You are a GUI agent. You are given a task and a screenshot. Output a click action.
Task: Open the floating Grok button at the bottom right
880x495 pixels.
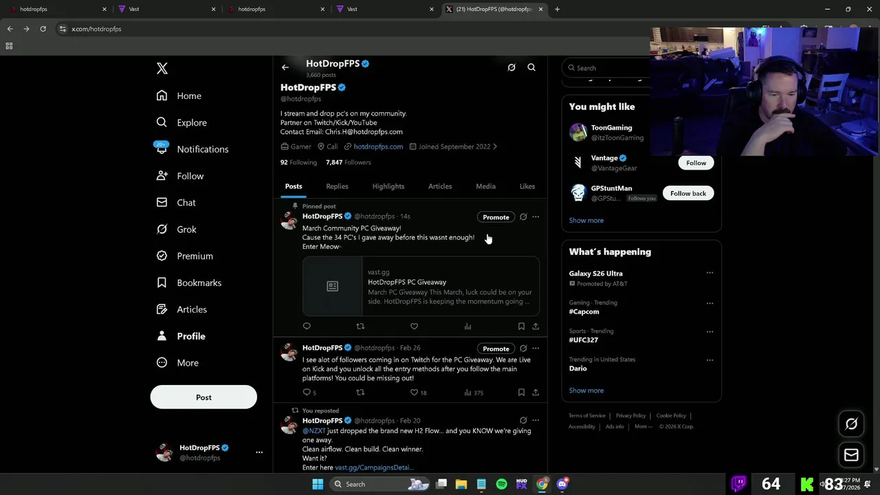[851, 423]
